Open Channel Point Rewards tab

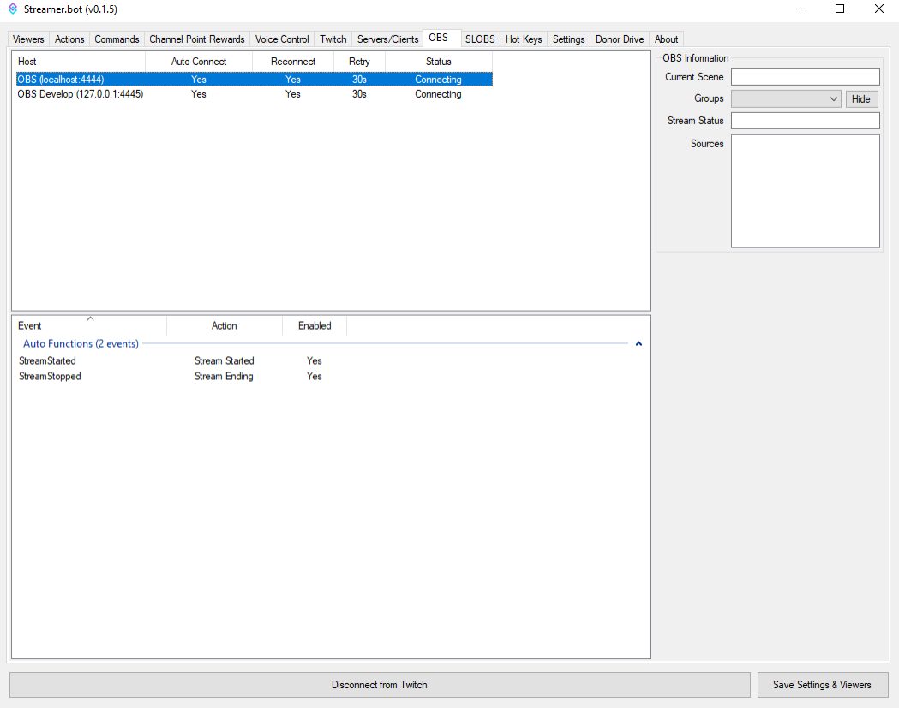[x=197, y=39]
